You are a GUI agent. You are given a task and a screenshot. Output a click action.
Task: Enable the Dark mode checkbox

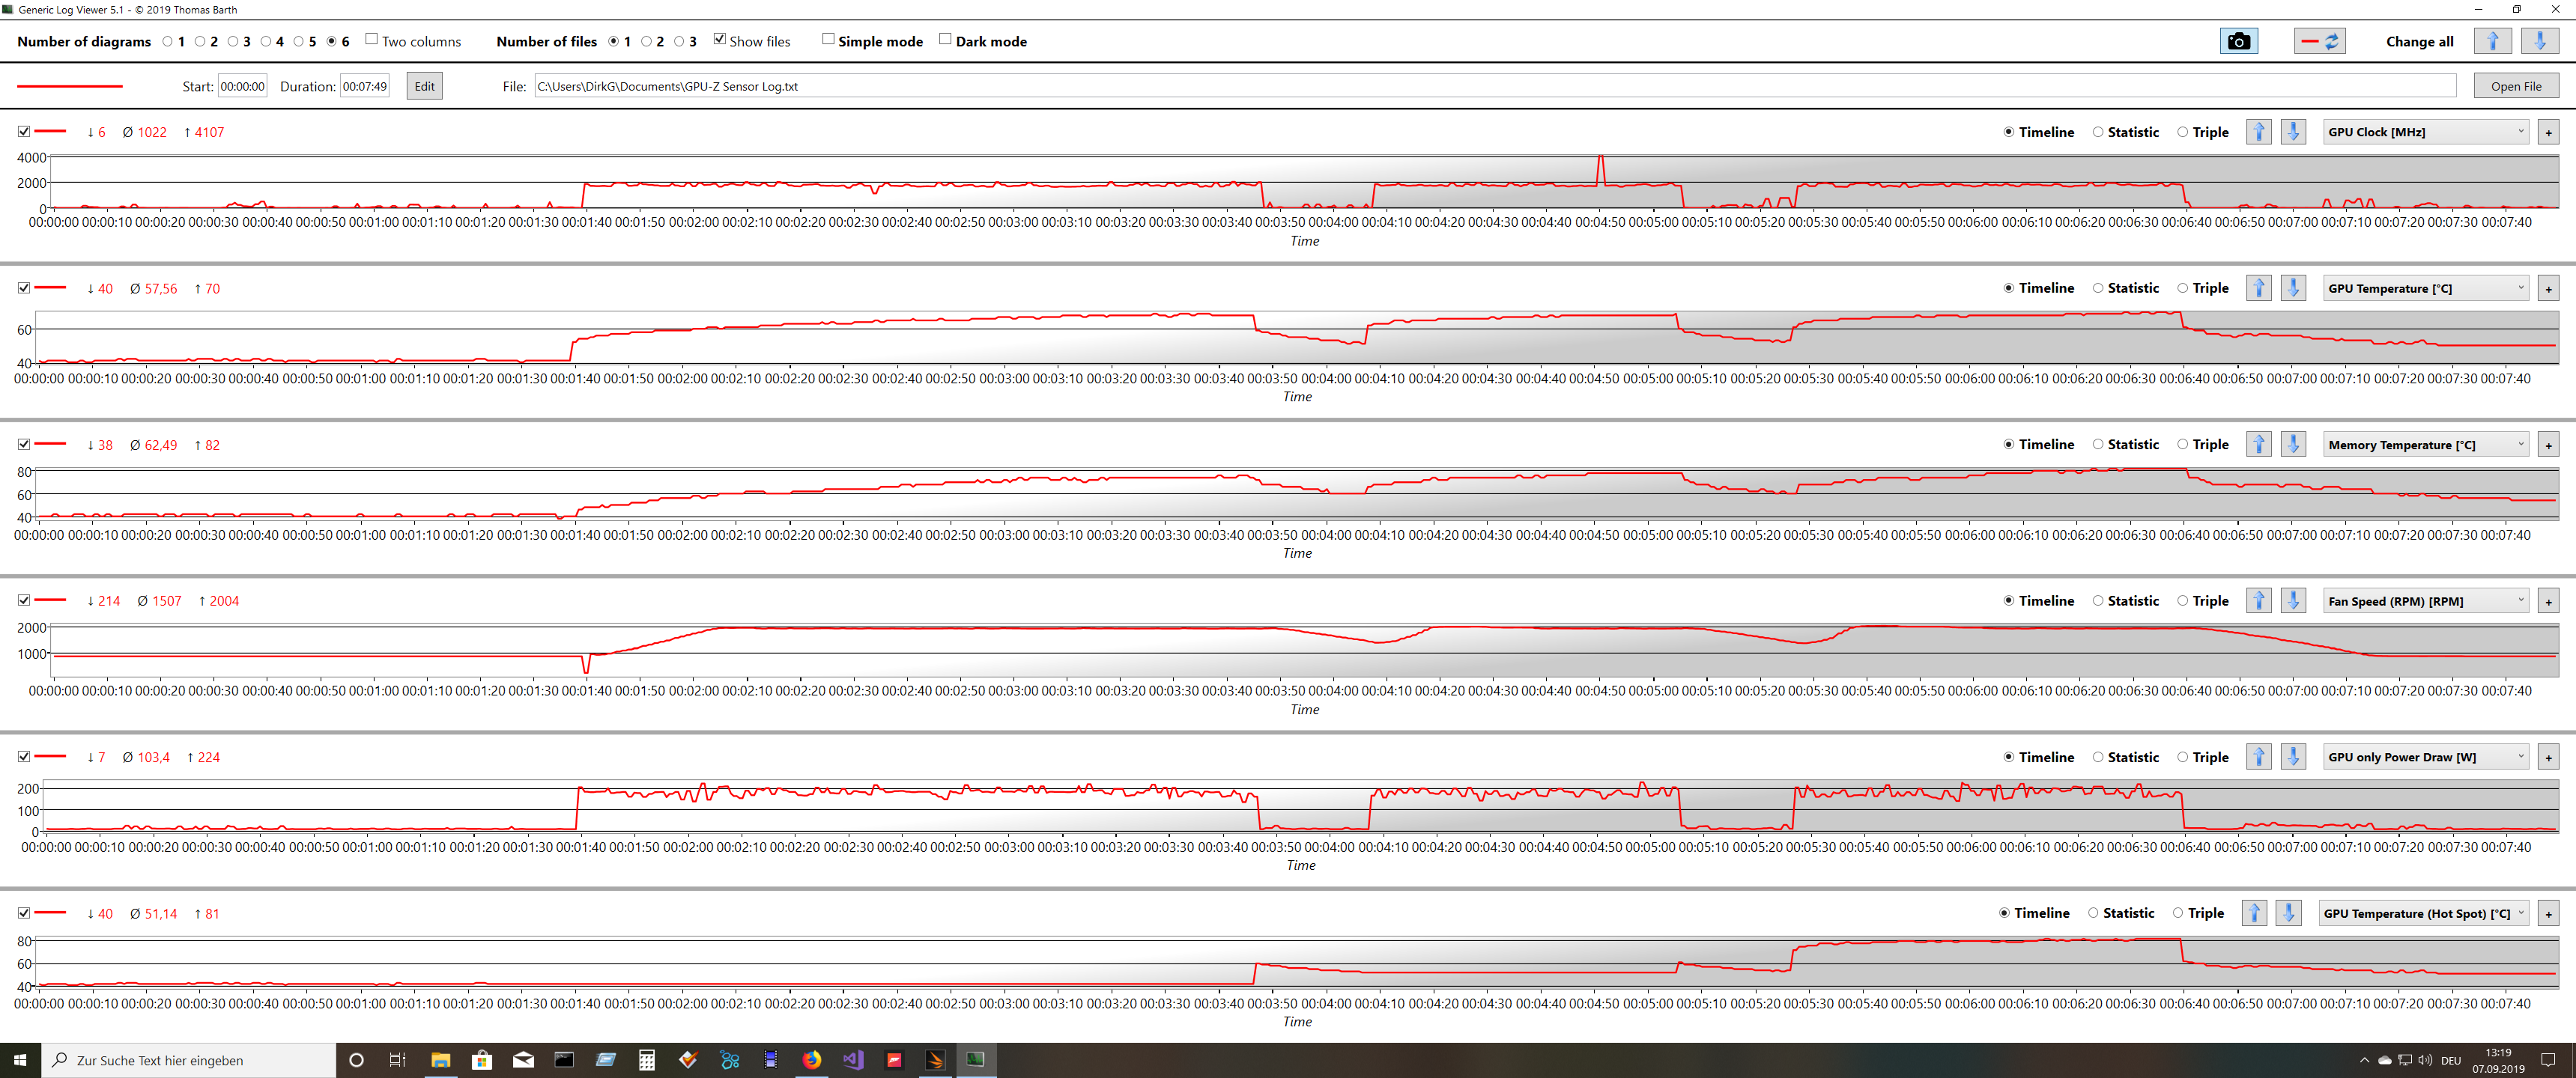tap(945, 40)
